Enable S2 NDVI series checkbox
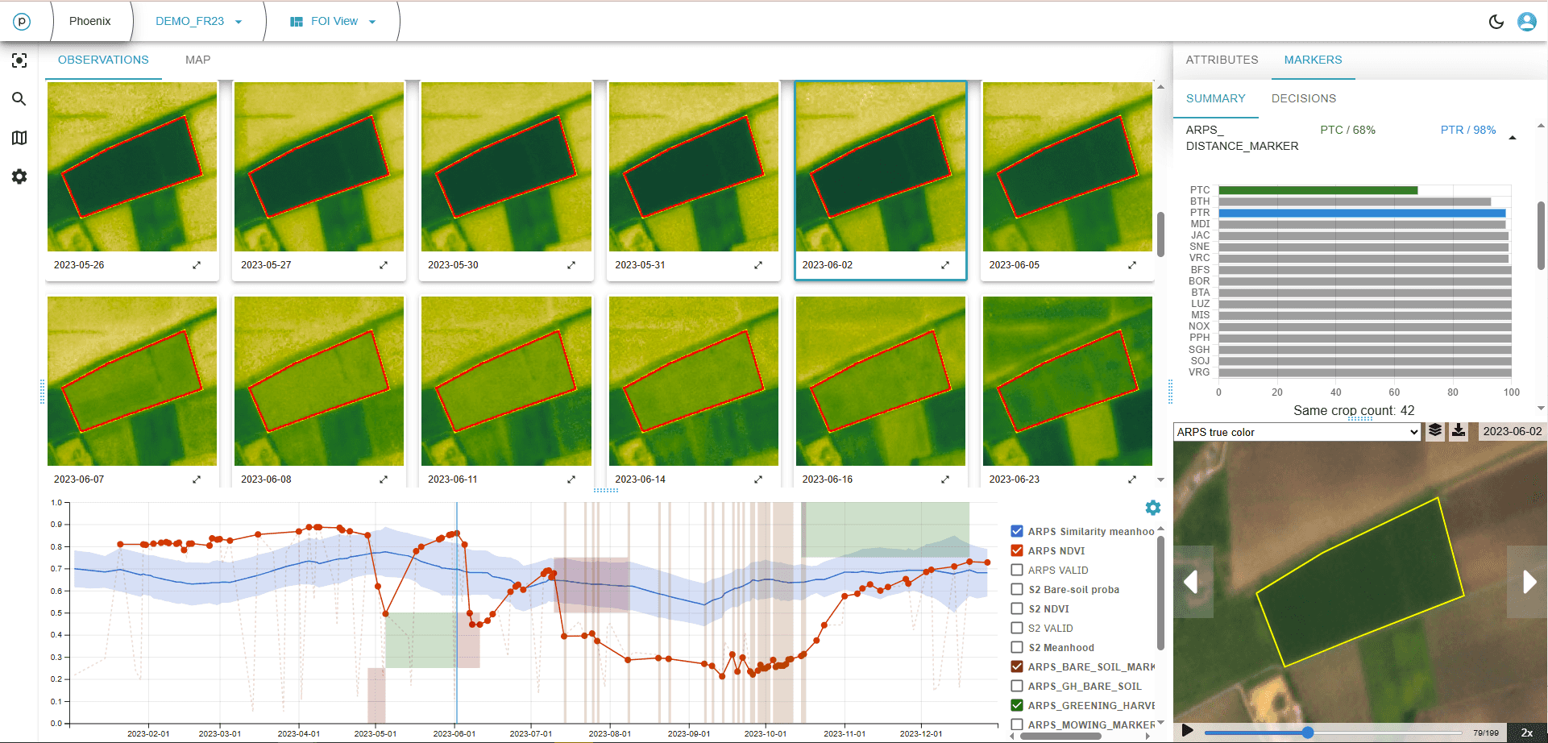Viewport: 1548px width, 743px height. click(x=1017, y=608)
